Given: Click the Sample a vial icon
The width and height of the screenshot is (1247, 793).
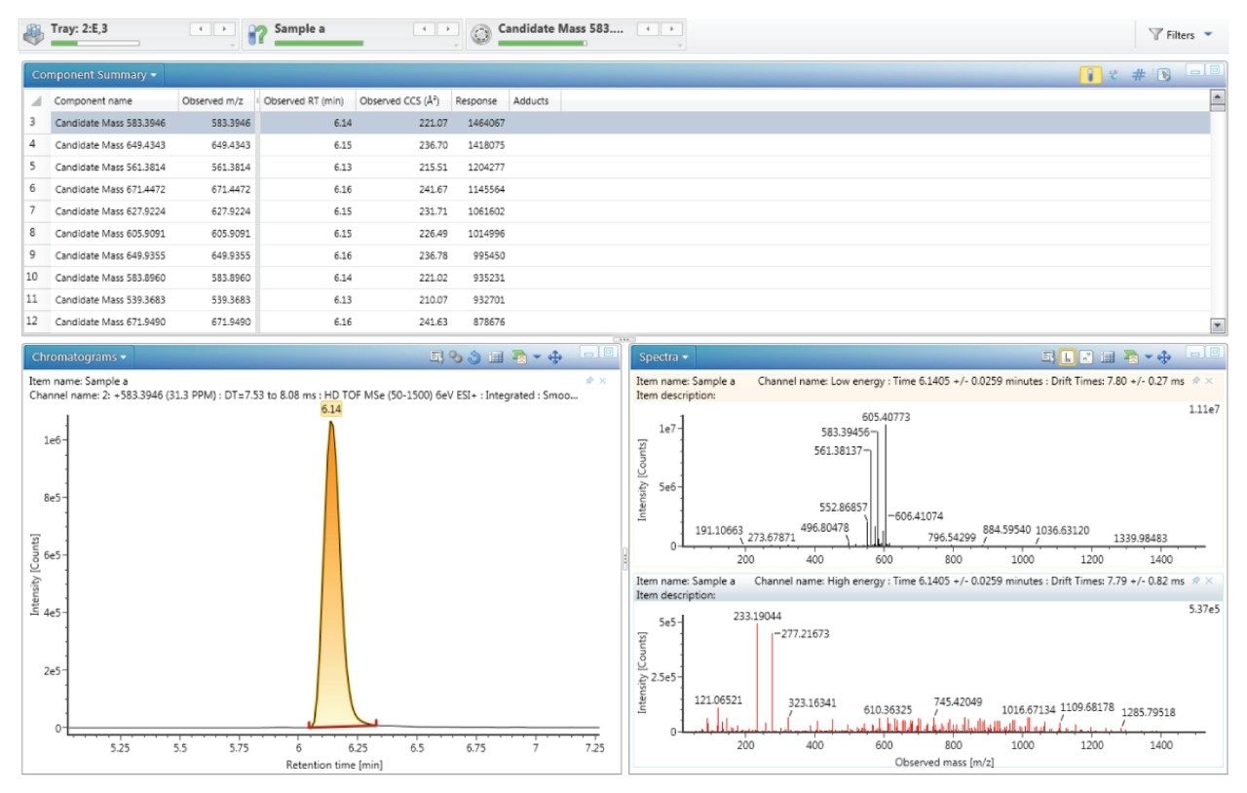Looking at the screenshot, I should point(257,34).
